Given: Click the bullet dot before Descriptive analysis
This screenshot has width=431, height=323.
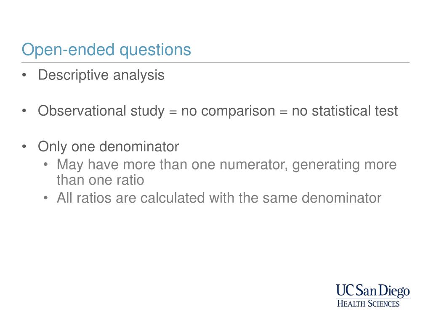Looking at the screenshot, I should (24, 75).
